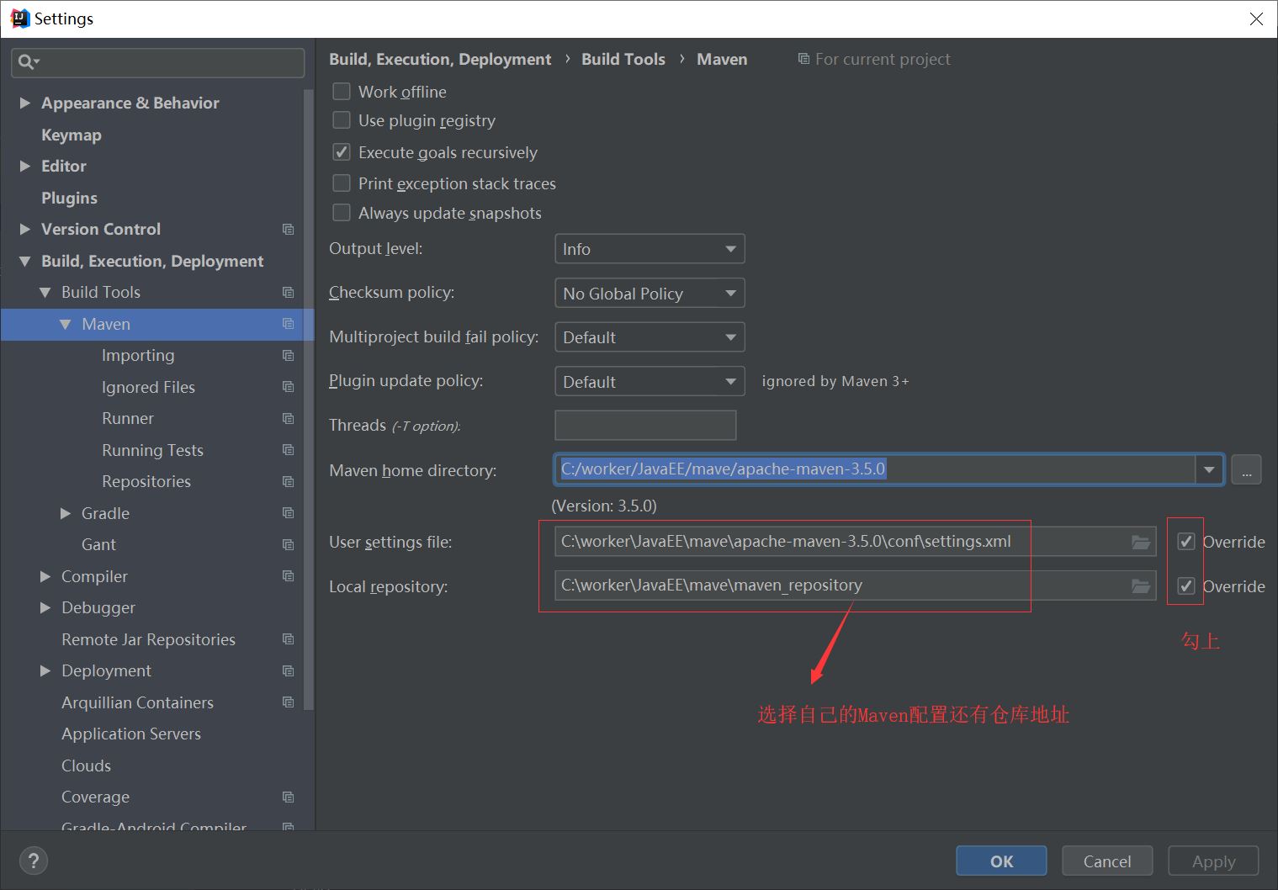Click the Cancel button
Image resolution: width=1278 pixels, height=890 pixels.
click(x=1107, y=861)
